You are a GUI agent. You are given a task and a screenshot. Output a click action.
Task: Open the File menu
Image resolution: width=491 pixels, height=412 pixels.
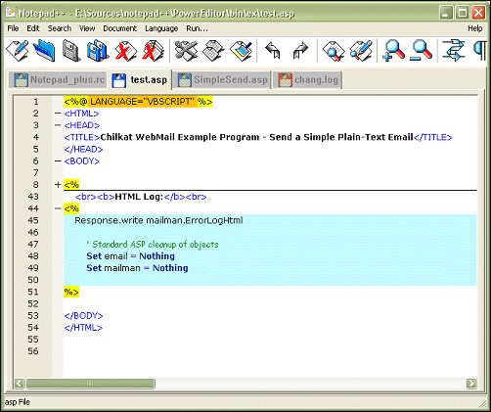[x=13, y=28]
